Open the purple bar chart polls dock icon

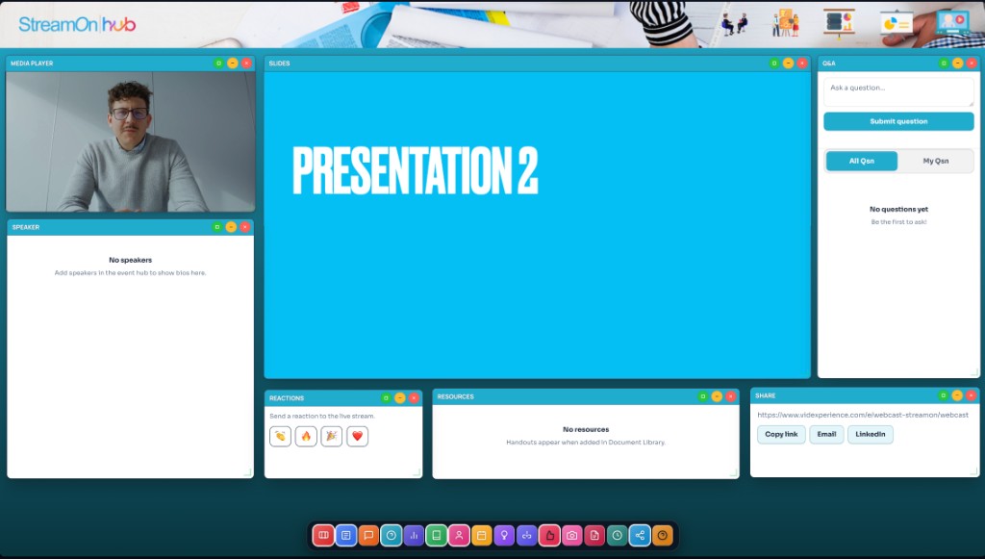(x=414, y=535)
